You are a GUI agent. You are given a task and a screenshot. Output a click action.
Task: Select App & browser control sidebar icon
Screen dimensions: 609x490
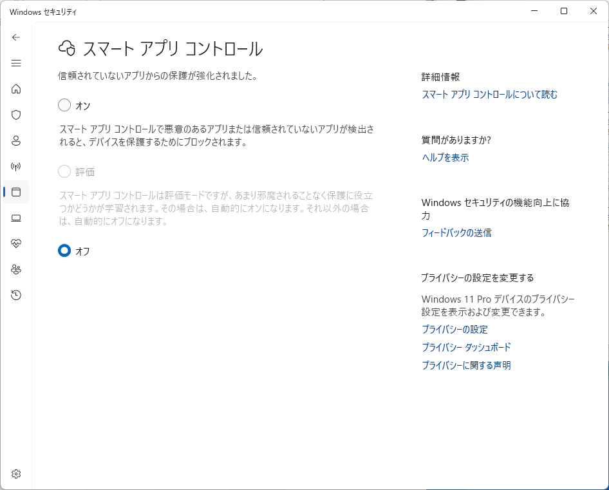[16, 192]
